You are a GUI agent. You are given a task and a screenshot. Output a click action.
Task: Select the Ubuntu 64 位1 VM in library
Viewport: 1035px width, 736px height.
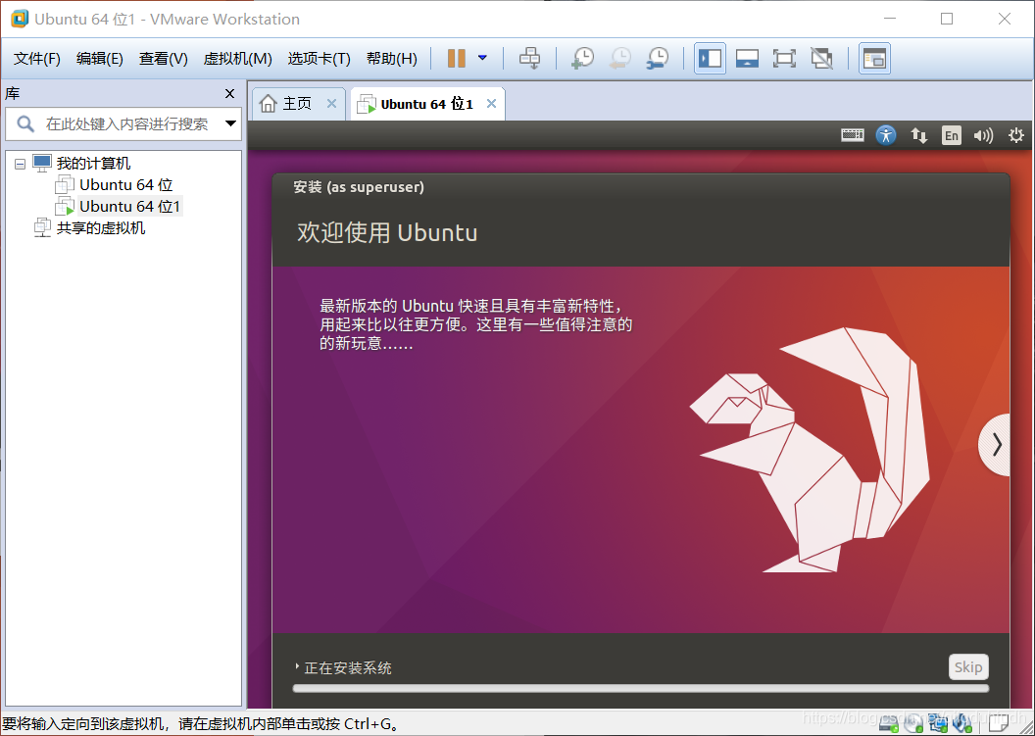pos(129,207)
